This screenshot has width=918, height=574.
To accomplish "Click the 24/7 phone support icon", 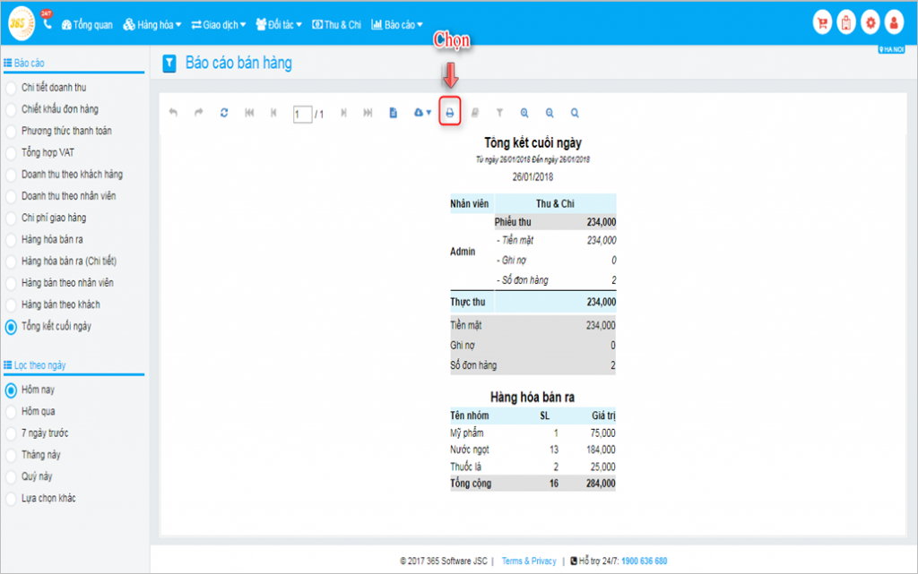I will click(x=47, y=22).
